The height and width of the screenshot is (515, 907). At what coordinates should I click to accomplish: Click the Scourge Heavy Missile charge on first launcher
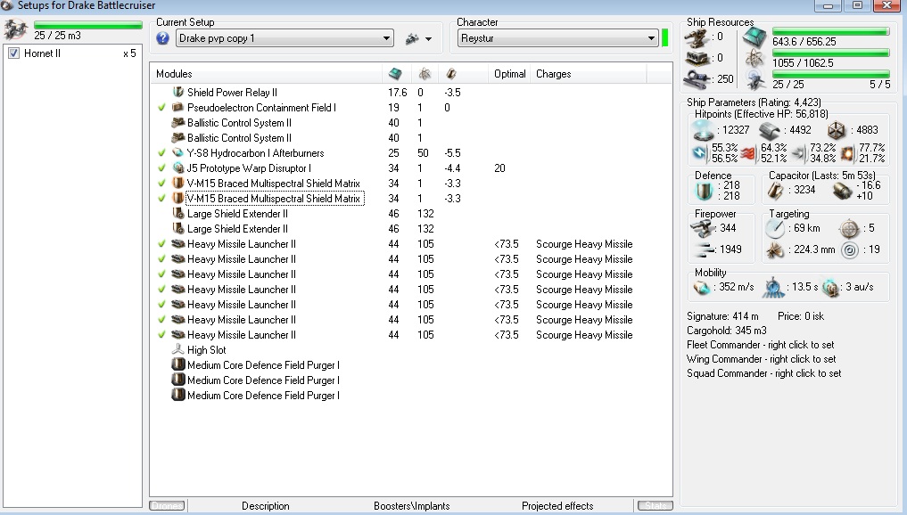click(583, 244)
